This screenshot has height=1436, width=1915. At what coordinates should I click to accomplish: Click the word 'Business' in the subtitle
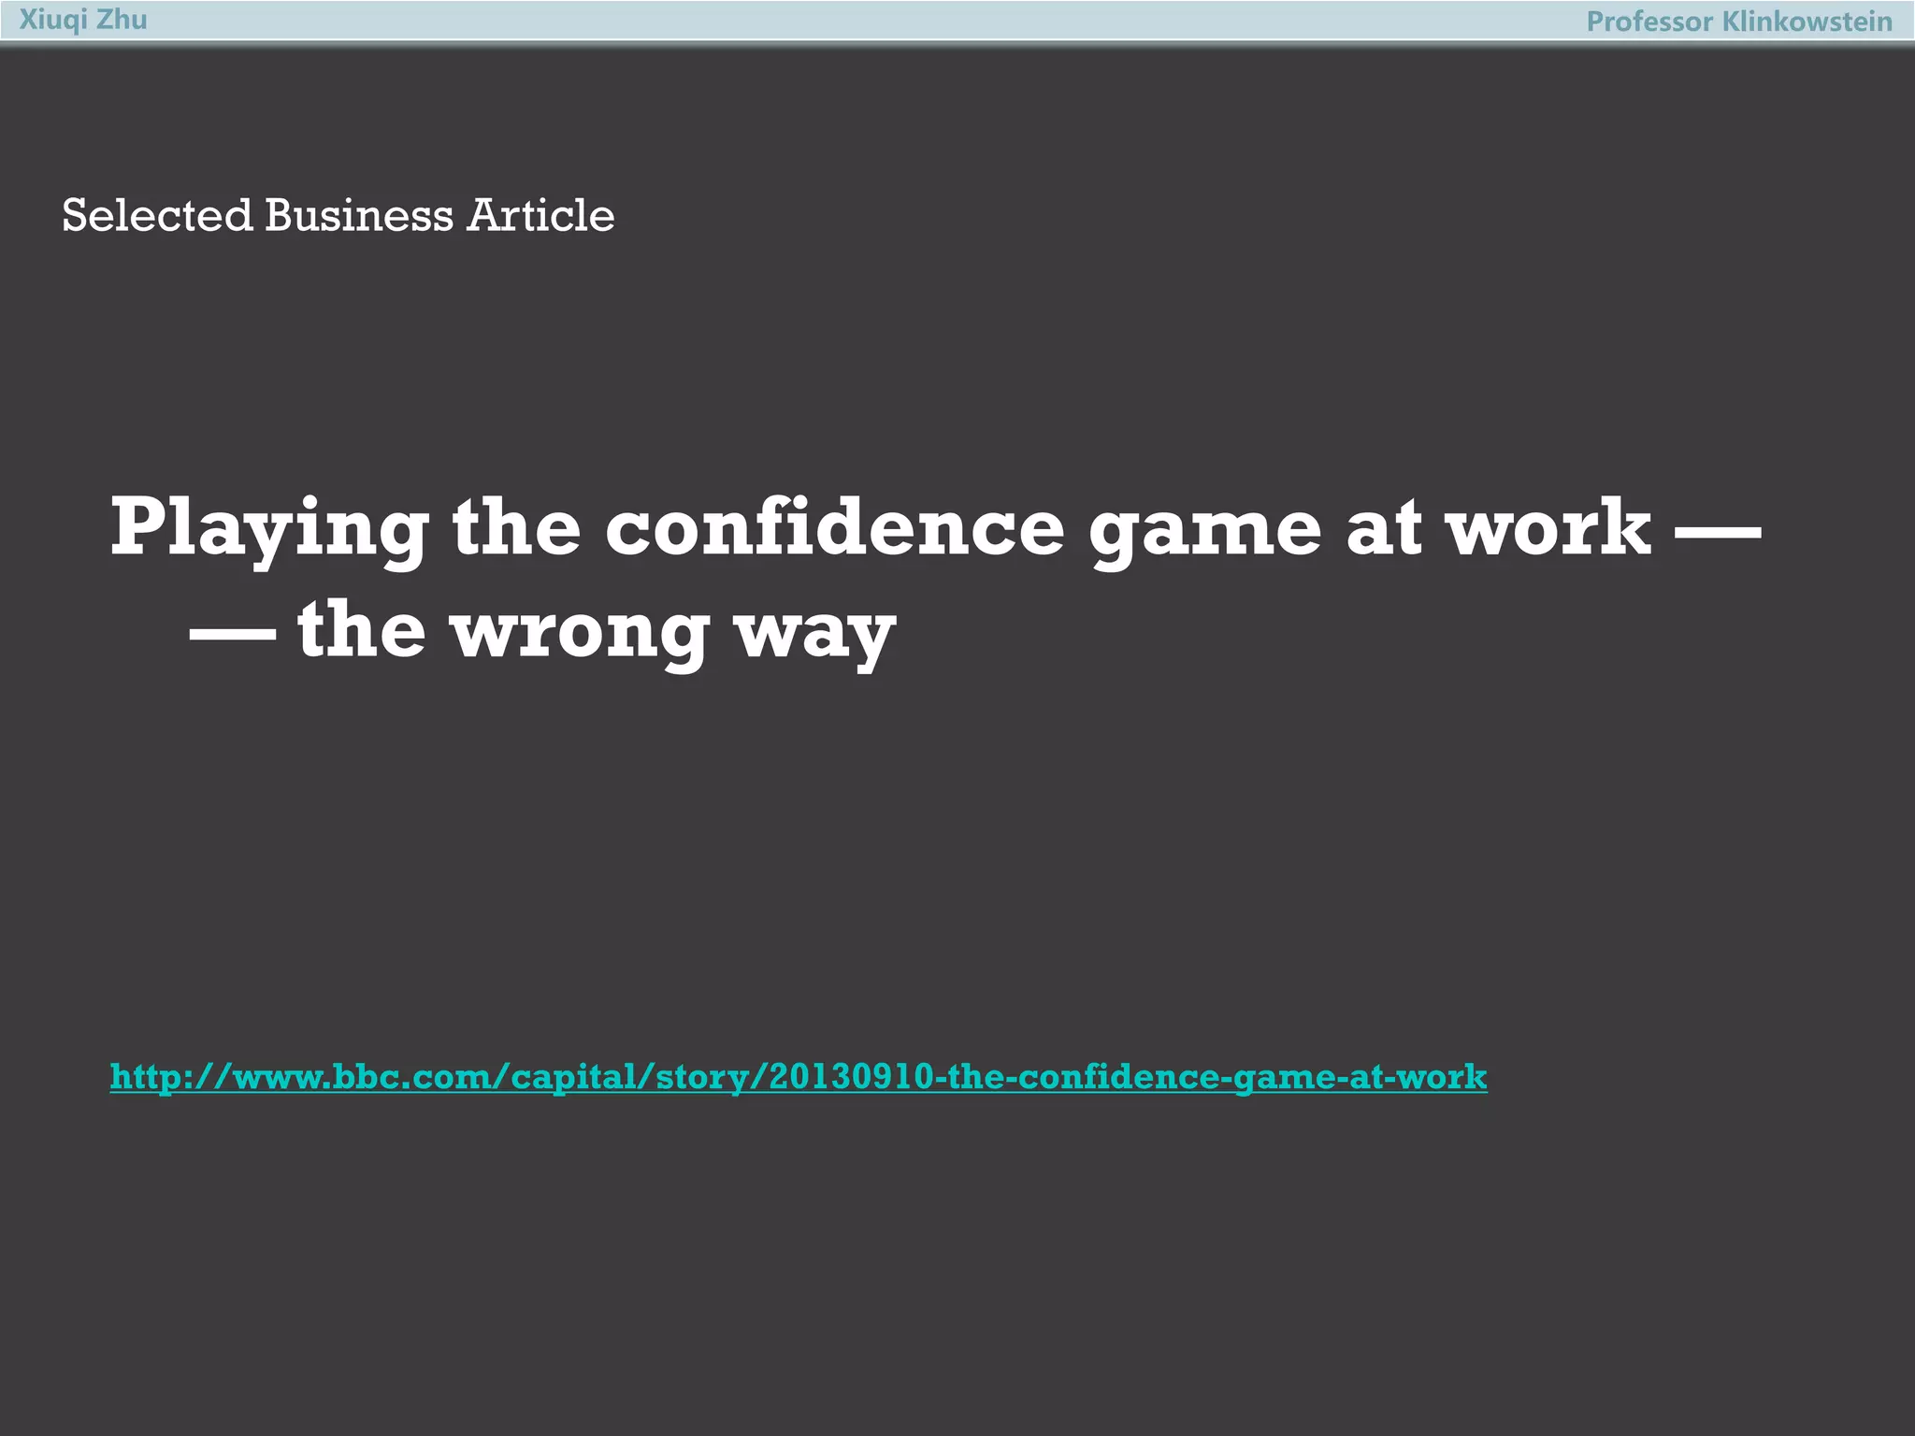click(x=358, y=216)
